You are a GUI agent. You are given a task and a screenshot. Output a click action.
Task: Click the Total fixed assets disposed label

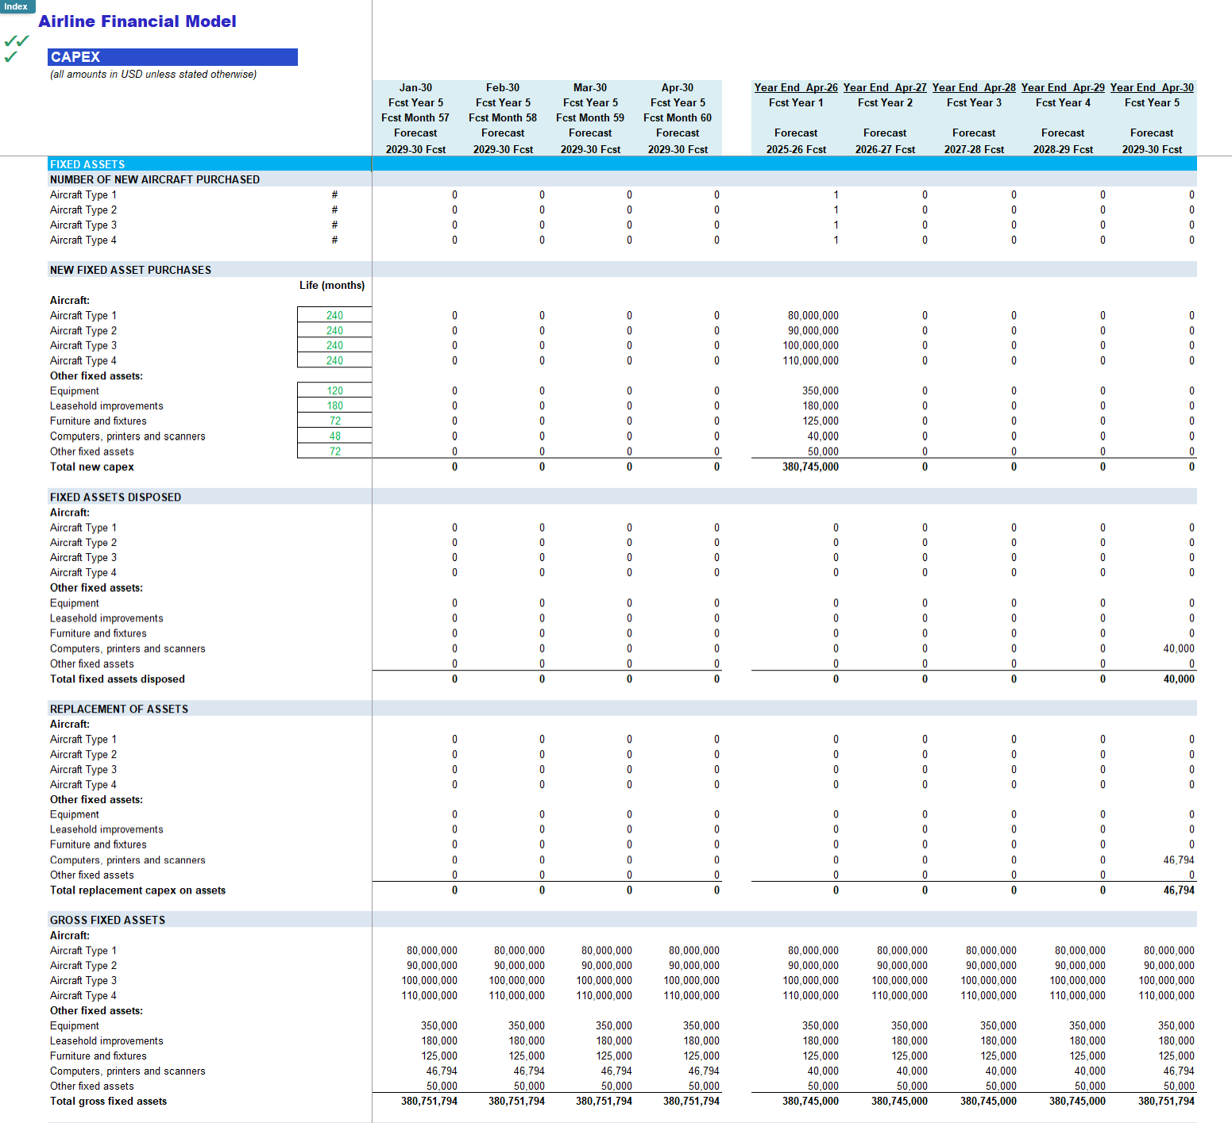[117, 679]
